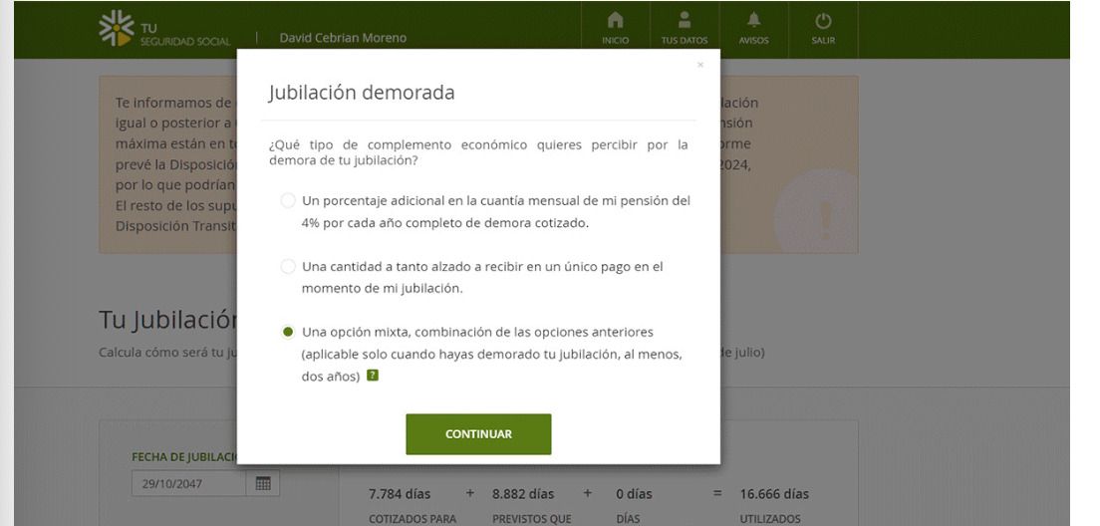Select the opción mixta radio button
Screen dimensions: 1100x526
point(288,332)
